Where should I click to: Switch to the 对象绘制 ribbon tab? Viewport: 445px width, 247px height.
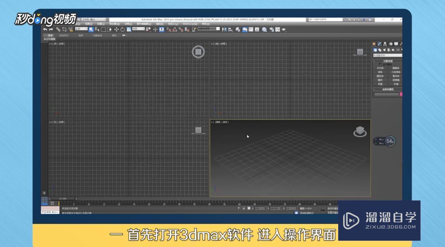pyautogui.click(x=97, y=35)
